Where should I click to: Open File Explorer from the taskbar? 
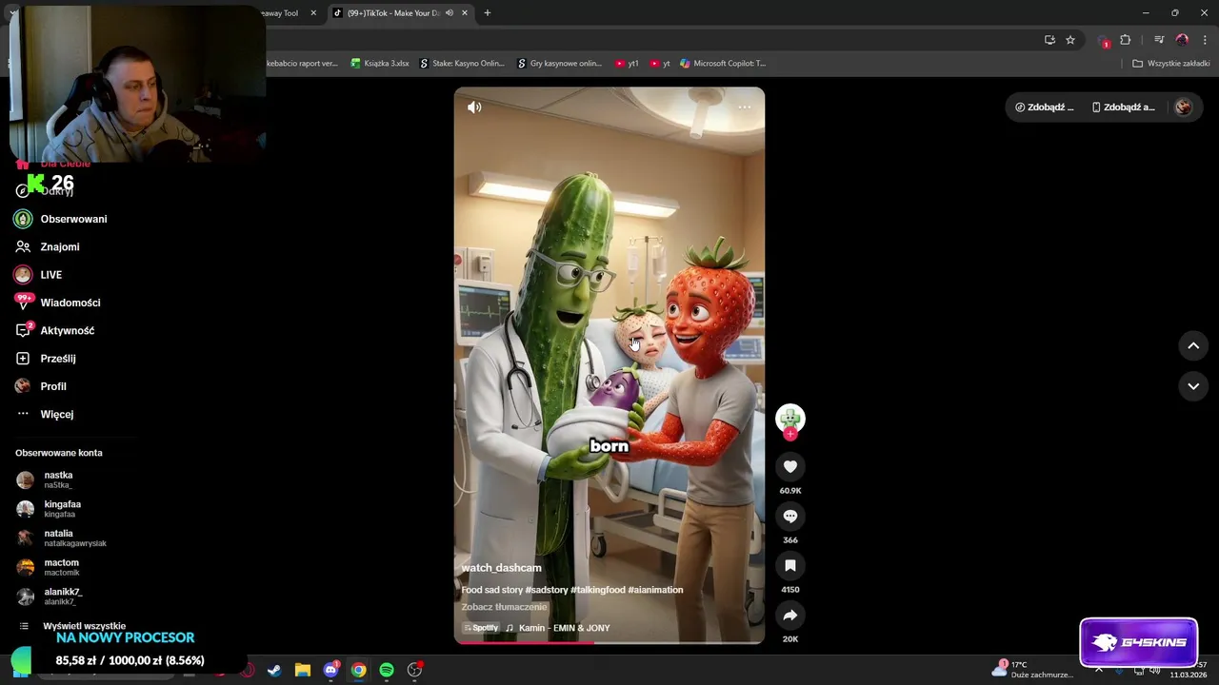303,670
